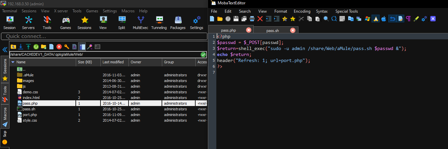Open the MultiExec tool
Screen dimensions: 448x149
(x=140, y=22)
